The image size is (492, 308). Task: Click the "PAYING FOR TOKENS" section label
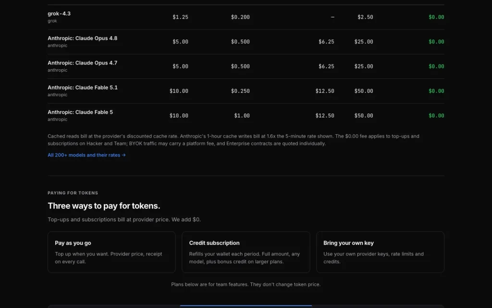point(73,193)
